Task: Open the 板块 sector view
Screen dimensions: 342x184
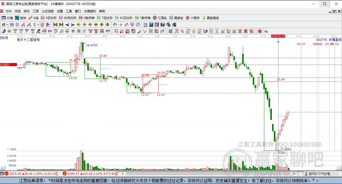Action: [21, 18]
